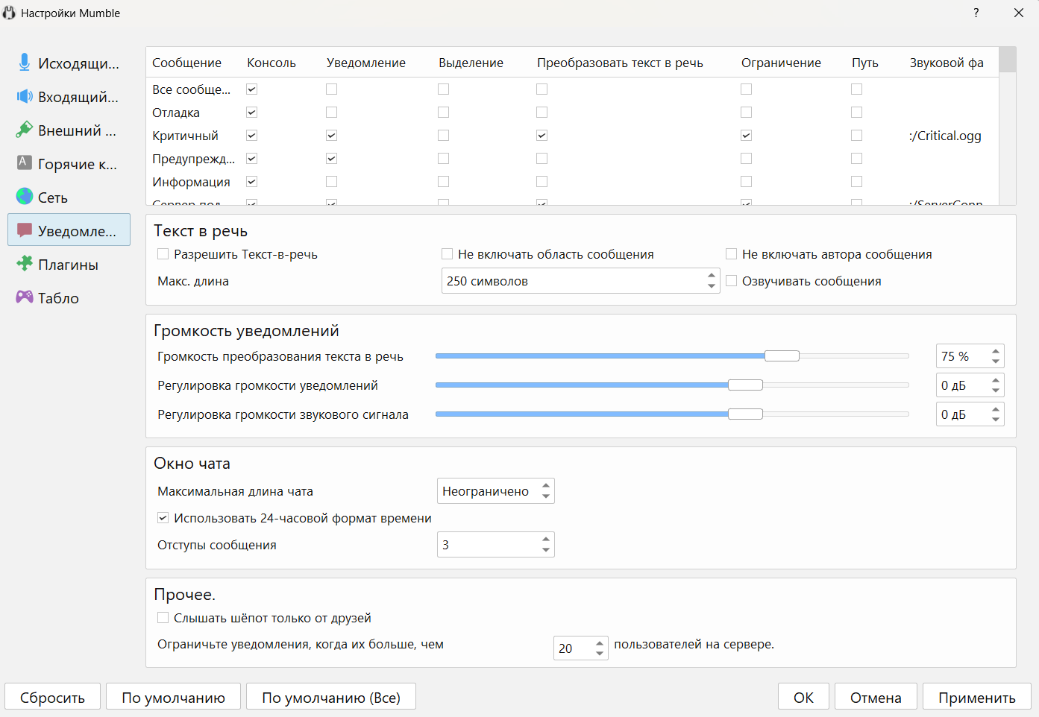Click the speaker icon for incoming audio settings
Image resolution: width=1039 pixels, height=717 pixels.
click(x=25, y=96)
